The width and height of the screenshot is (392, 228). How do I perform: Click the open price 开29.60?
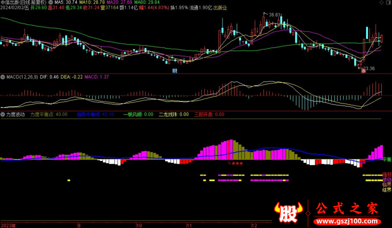pyautogui.click(x=39, y=8)
